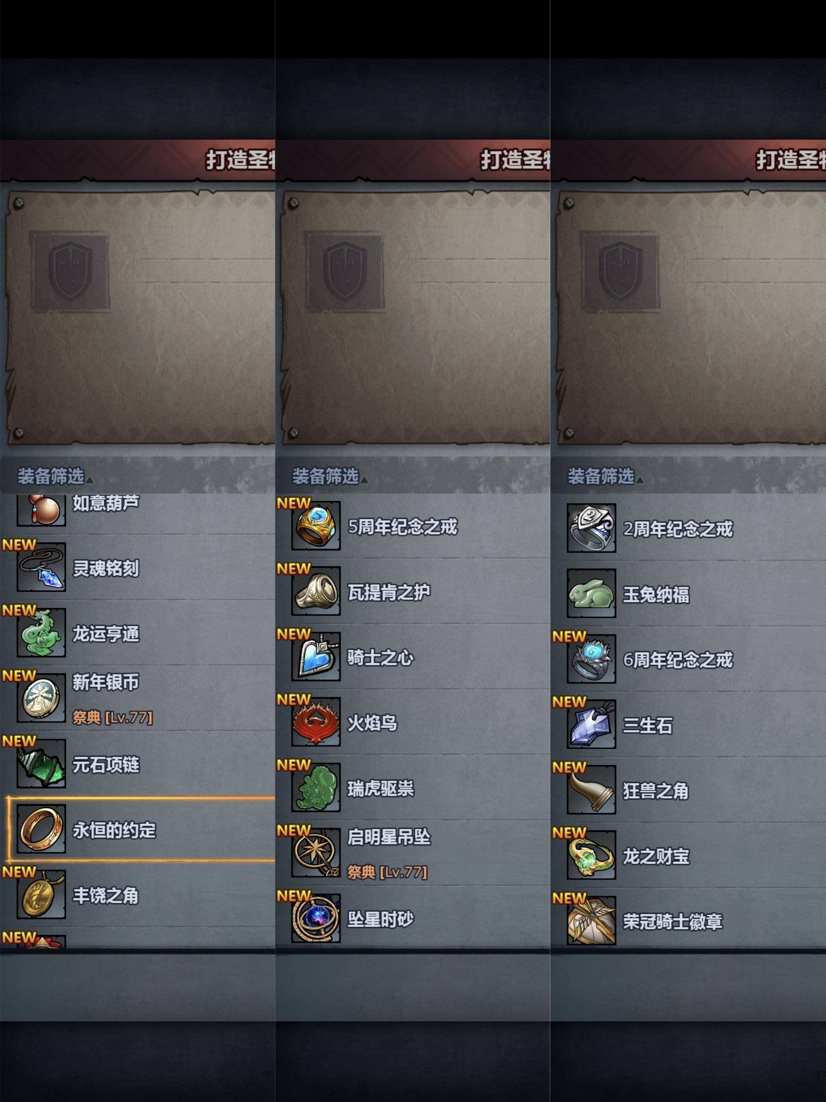Choose the 三生石 list entry

[688, 724]
